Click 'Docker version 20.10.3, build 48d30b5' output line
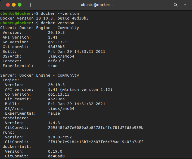The width and height of the screenshot is (192, 159). pyautogui.click(x=44, y=18)
